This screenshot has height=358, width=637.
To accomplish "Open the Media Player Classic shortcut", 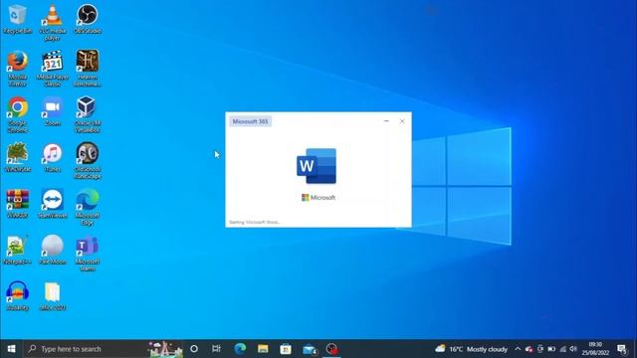I will click(x=52, y=69).
